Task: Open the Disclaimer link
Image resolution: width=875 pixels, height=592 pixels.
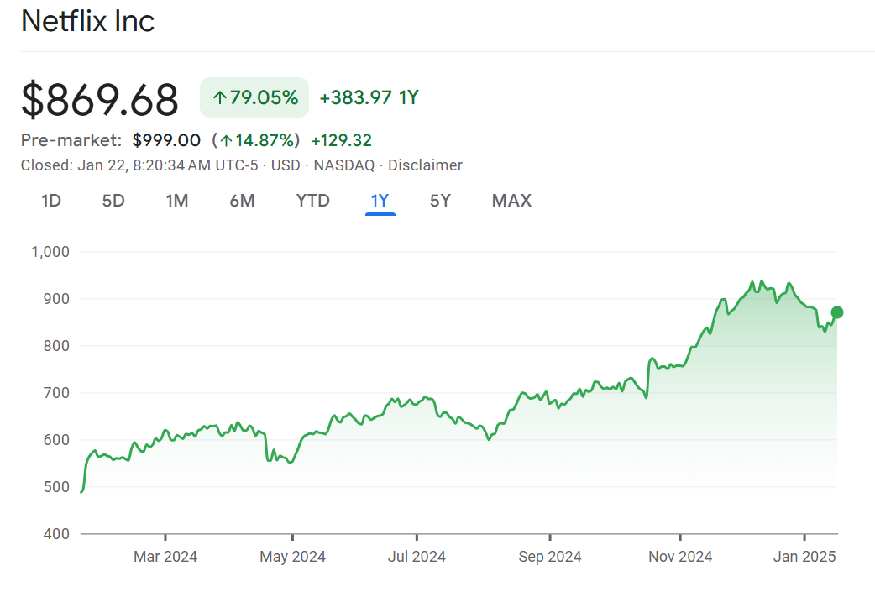Action: 425,165
